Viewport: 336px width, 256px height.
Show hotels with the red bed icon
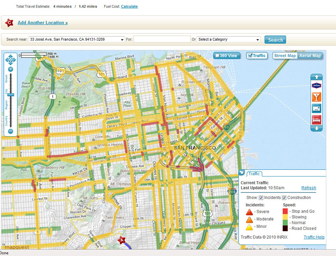pyautogui.click(x=316, y=119)
